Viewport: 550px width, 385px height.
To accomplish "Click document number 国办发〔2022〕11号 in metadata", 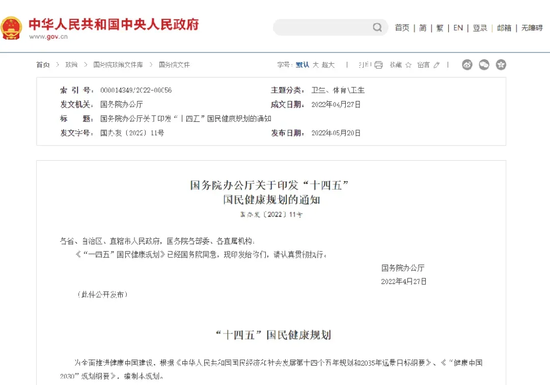I will [132, 133].
